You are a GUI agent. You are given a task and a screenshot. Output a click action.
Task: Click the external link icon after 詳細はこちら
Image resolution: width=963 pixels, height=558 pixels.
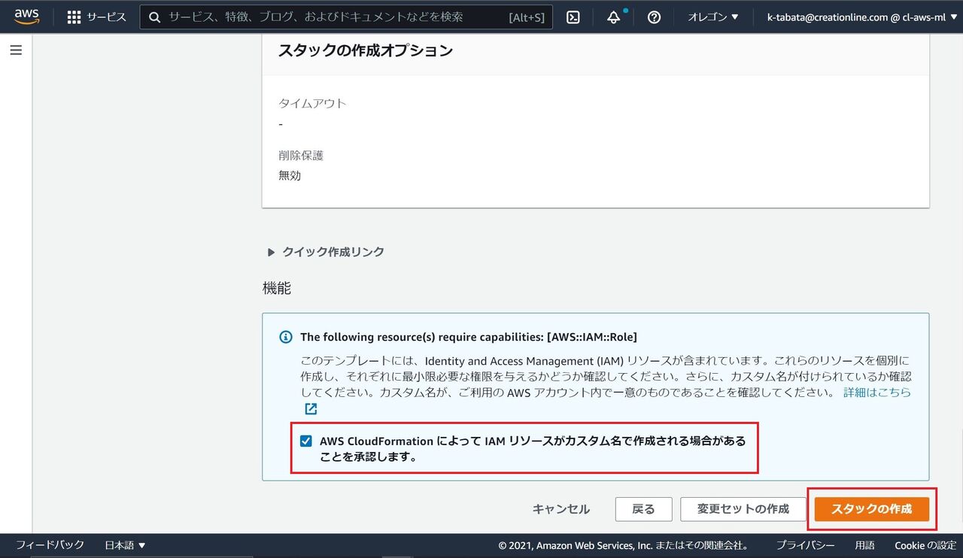pos(311,409)
